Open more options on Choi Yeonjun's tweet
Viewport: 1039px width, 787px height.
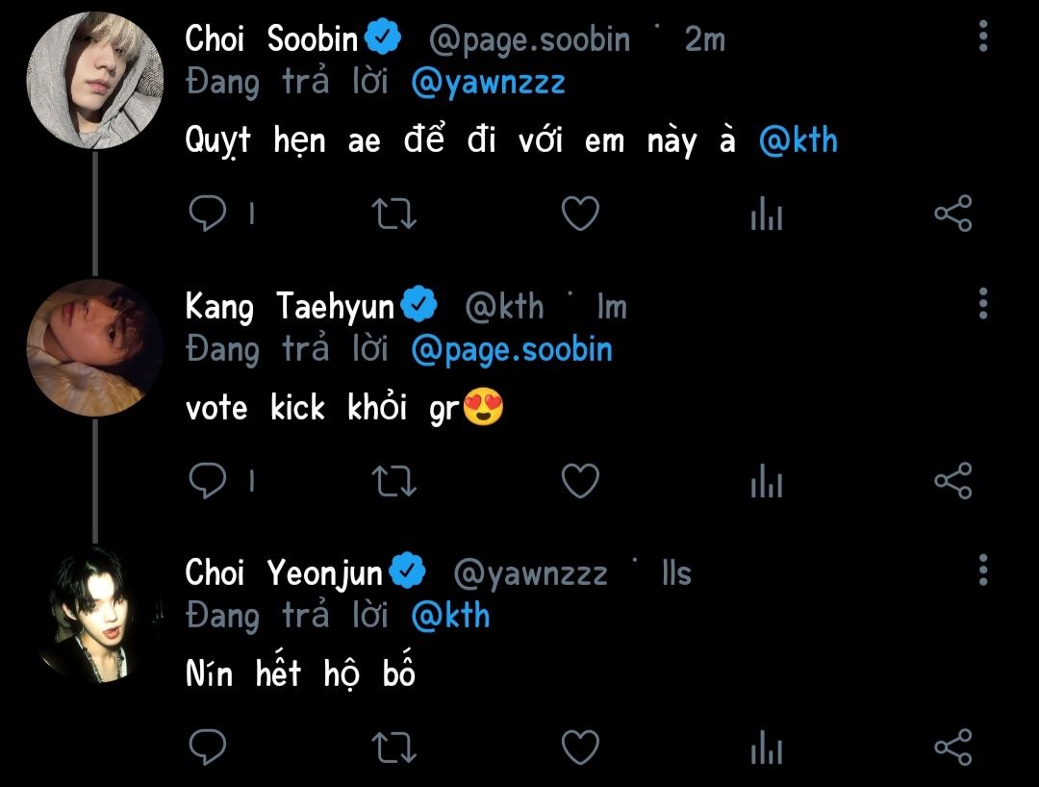[x=982, y=571]
